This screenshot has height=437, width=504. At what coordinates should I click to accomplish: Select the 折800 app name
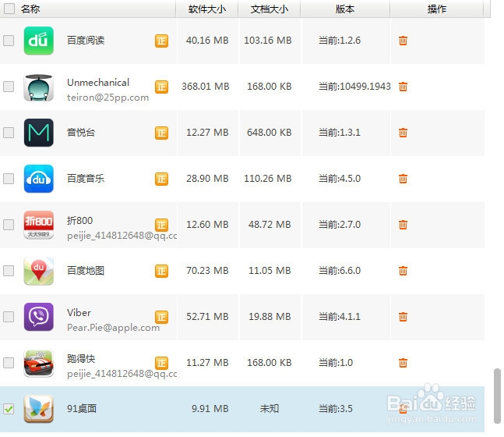pyautogui.click(x=79, y=221)
